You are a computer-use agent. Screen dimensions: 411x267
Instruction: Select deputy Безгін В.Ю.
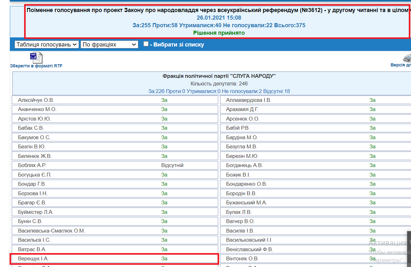point(32,147)
